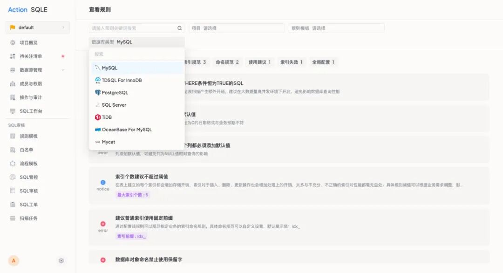
Task: Switch to the 命名规范 2 category tab
Action: pyautogui.click(x=227, y=62)
